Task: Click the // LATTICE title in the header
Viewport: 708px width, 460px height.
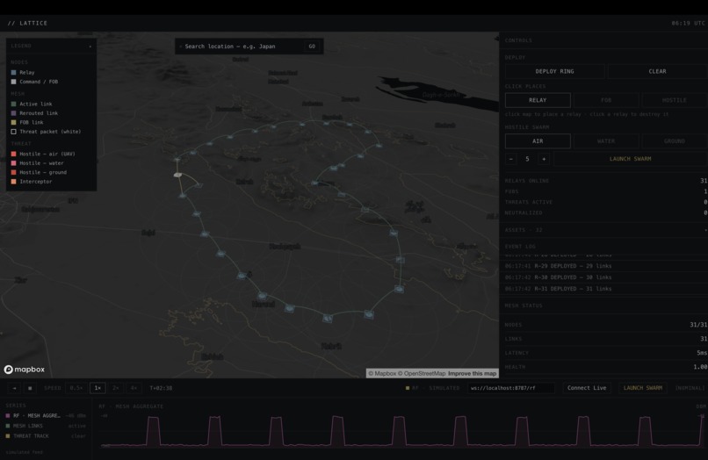Action: click(27, 23)
